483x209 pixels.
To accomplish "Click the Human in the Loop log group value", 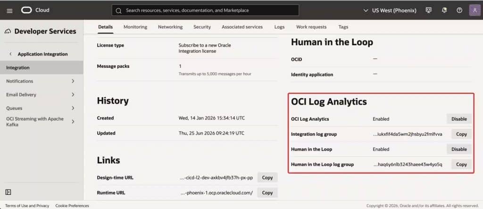I will [408, 164].
